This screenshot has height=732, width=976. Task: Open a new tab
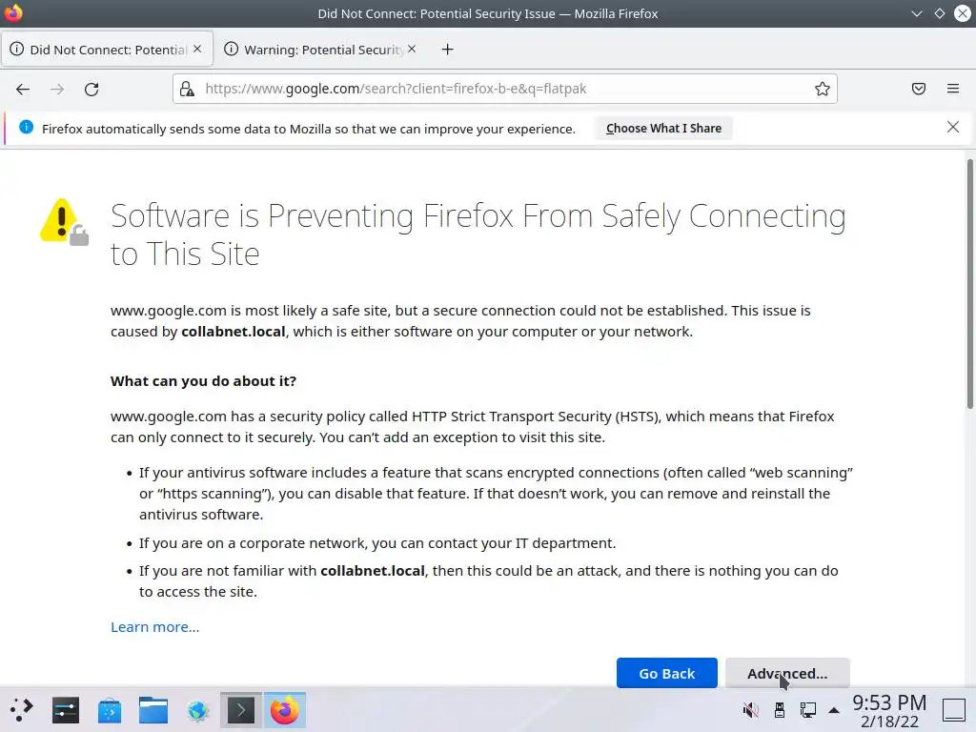click(x=447, y=50)
